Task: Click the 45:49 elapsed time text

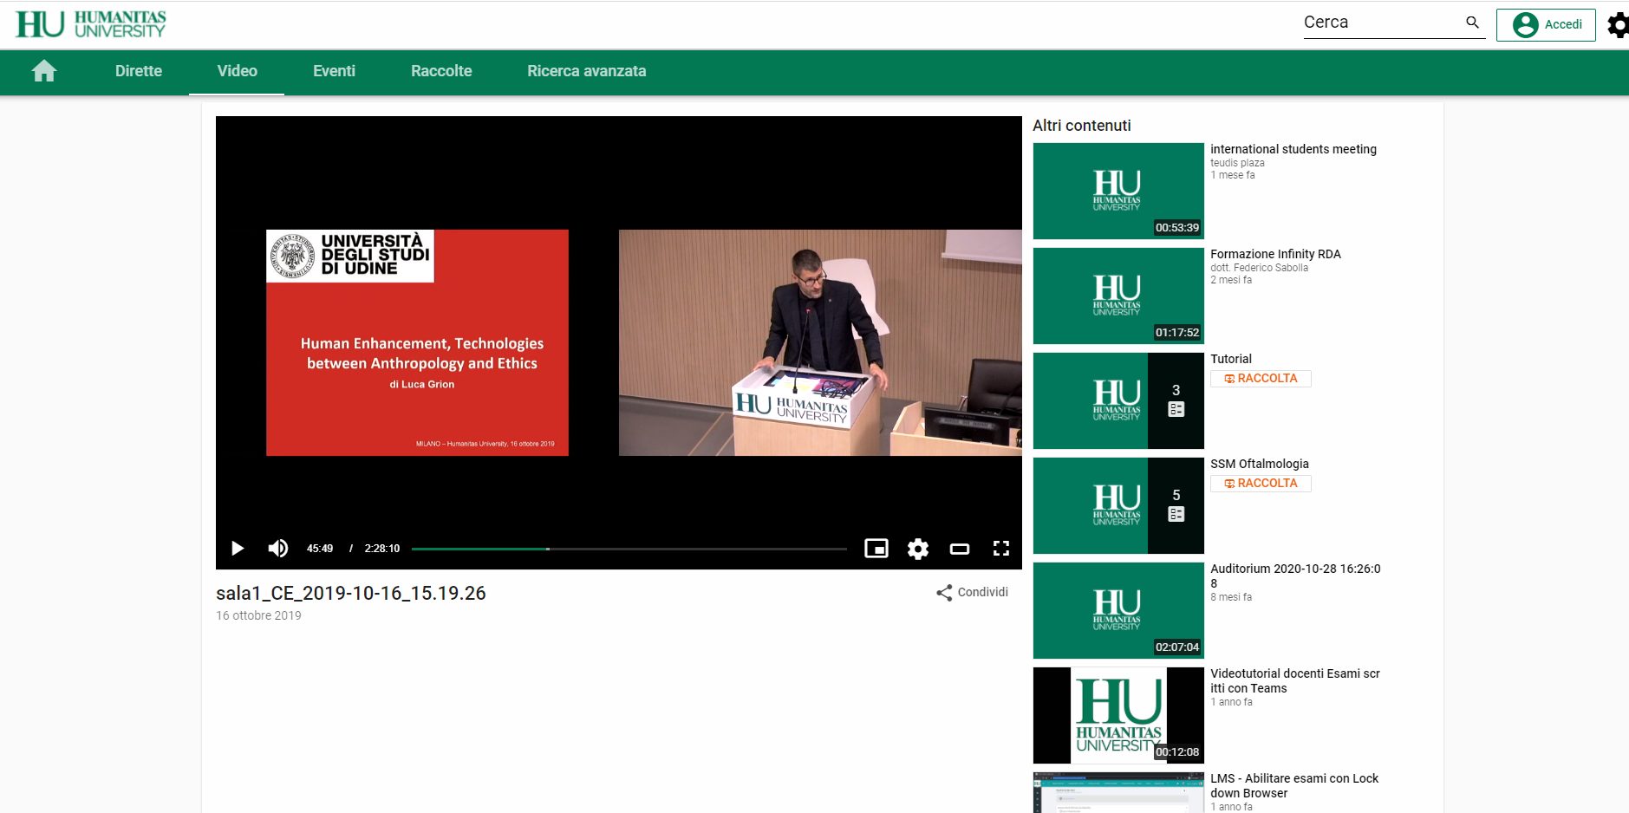Action: click(320, 549)
